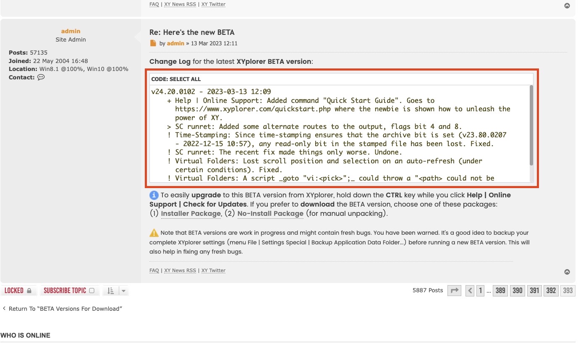Image resolution: width=578 pixels, height=346 pixels.
Task: Open the admin username profile in sidebar
Action: (71, 31)
